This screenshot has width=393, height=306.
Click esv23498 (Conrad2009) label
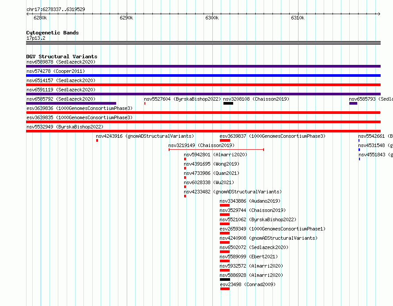tap(248, 284)
